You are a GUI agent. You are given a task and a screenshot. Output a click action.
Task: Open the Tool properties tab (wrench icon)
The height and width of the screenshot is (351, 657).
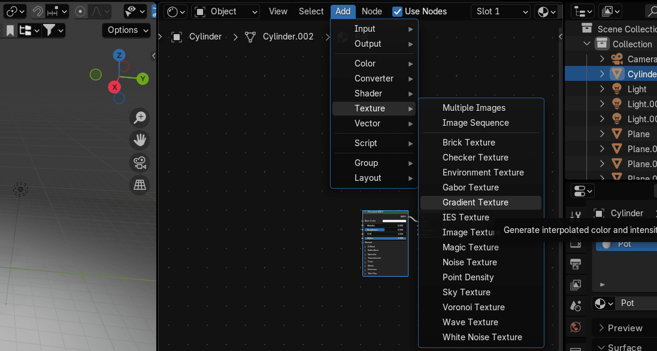[x=576, y=214]
